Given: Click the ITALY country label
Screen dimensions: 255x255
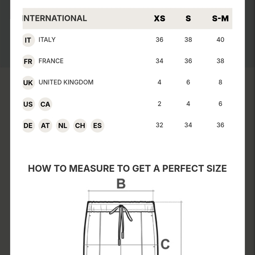Looking at the screenshot, I should coord(47,40).
